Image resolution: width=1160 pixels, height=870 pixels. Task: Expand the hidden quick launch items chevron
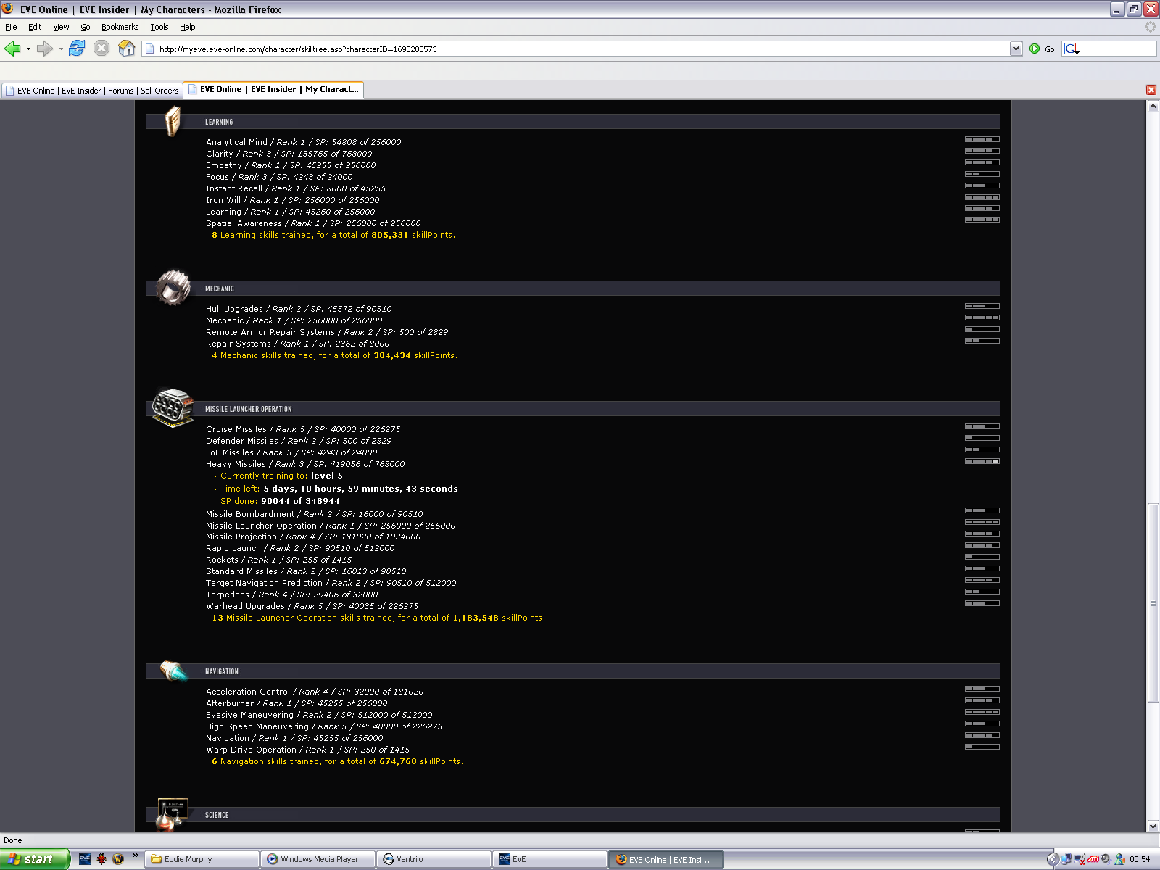(x=135, y=857)
